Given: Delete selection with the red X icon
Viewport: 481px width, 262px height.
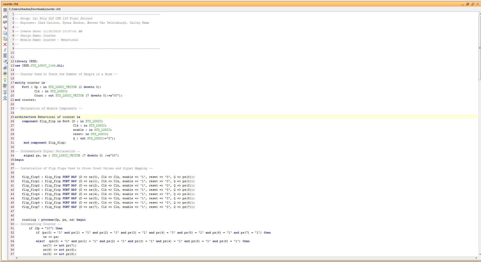Looking at the screenshot, I should point(5,44).
